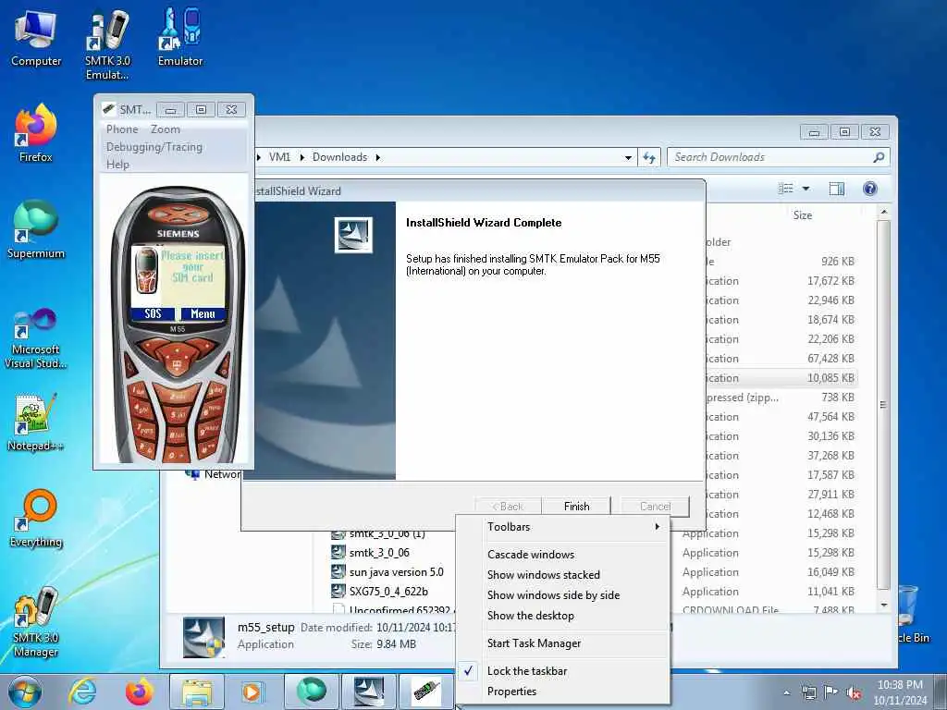Open the Computer desktop icon
Image resolution: width=947 pixels, height=710 pixels.
tap(36, 38)
